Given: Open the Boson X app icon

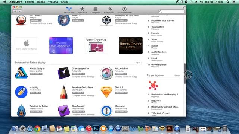Looking at the screenshot, I should click(63, 20).
